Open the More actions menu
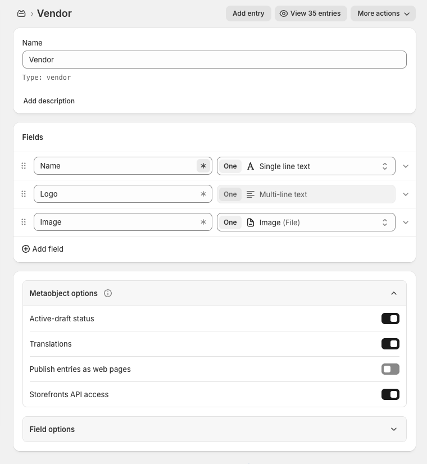The image size is (427, 464). [x=383, y=13]
